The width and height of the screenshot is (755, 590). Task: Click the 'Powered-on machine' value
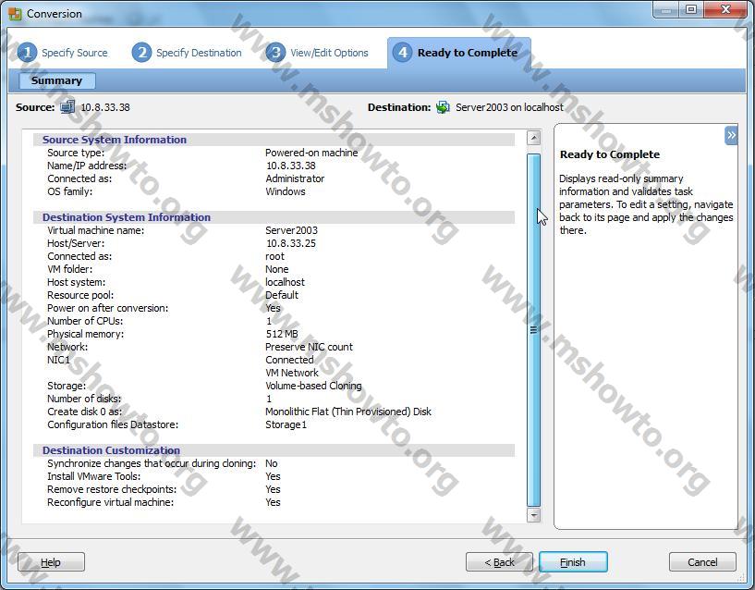click(x=311, y=153)
